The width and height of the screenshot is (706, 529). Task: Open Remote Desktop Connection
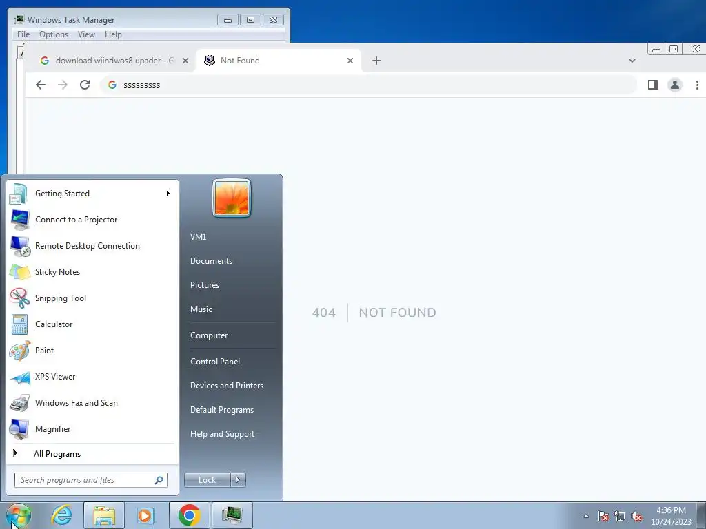click(x=92, y=246)
